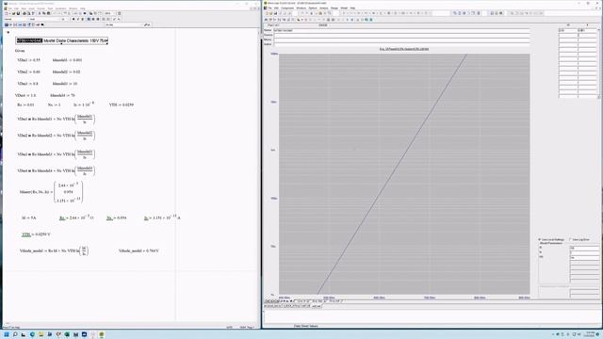Click the plot title link above graph
This screenshot has width=603, height=339.
point(404,49)
